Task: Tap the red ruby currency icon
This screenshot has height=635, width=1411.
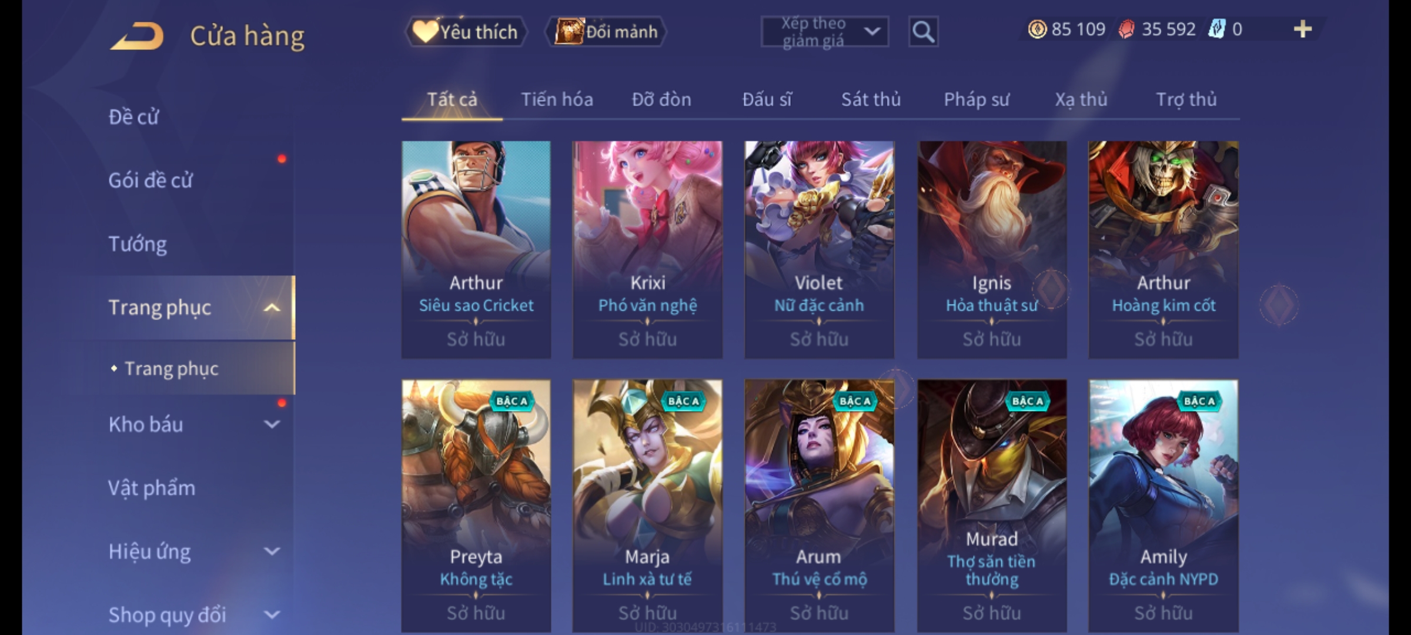Action: point(1126,29)
